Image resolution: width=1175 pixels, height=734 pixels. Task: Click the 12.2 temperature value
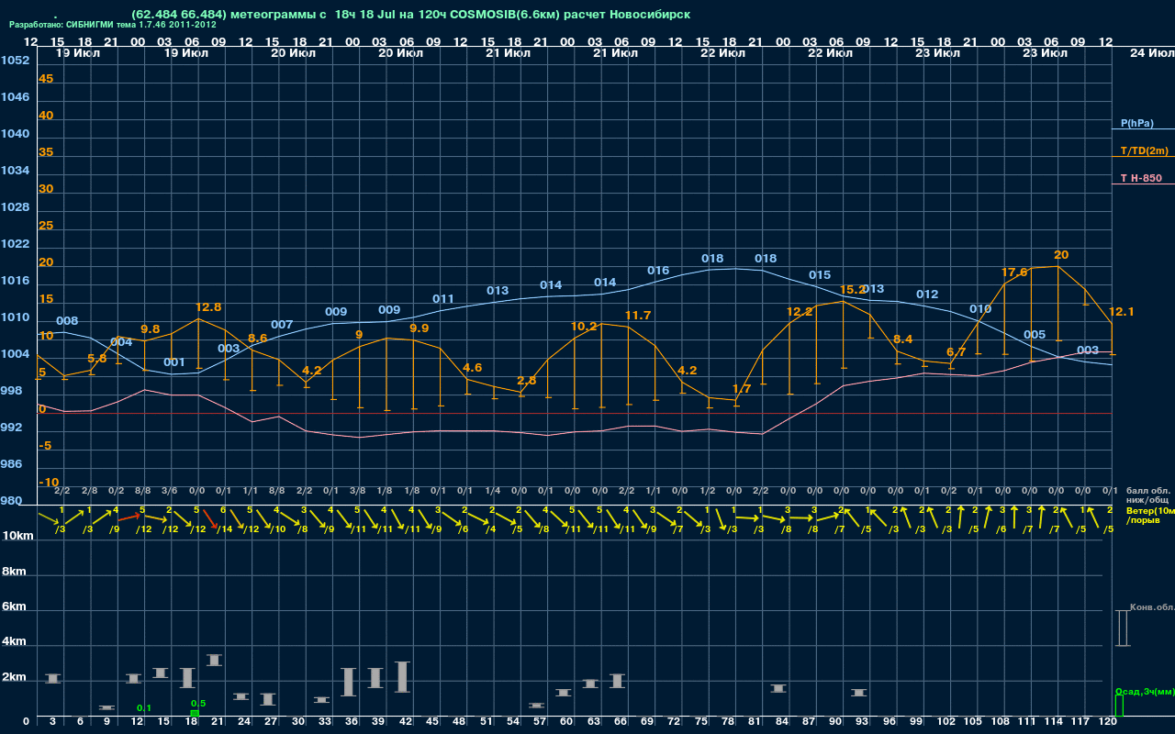click(x=800, y=312)
